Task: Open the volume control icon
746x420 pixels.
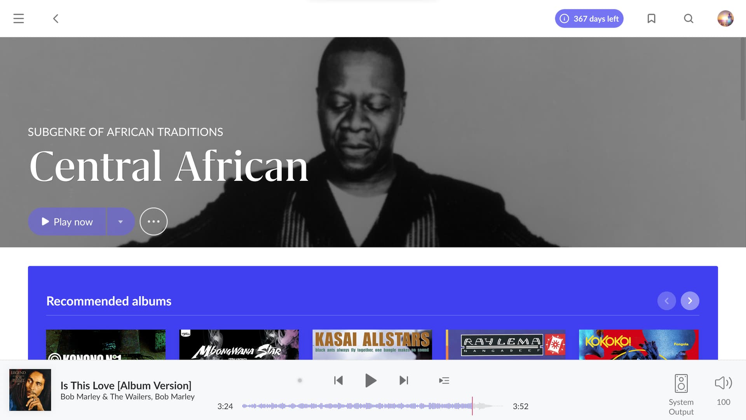Action: click(723, 383)
